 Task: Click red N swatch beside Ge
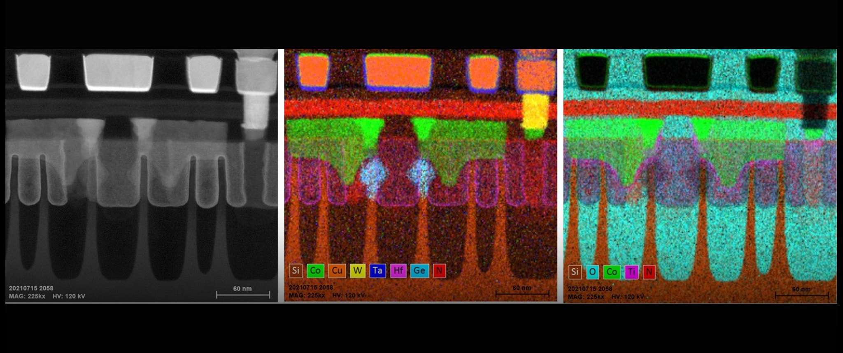(439, 271)
